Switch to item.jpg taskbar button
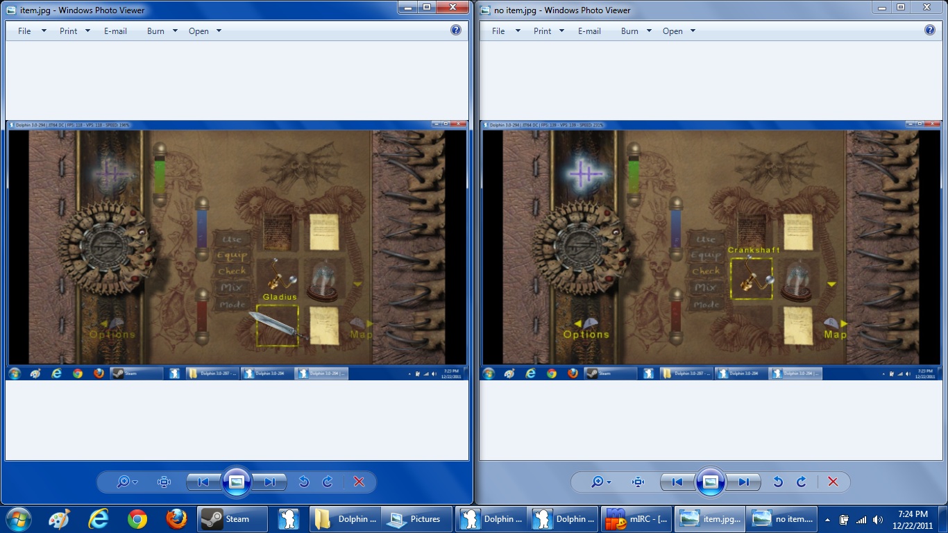 click(x=711, y=518)
